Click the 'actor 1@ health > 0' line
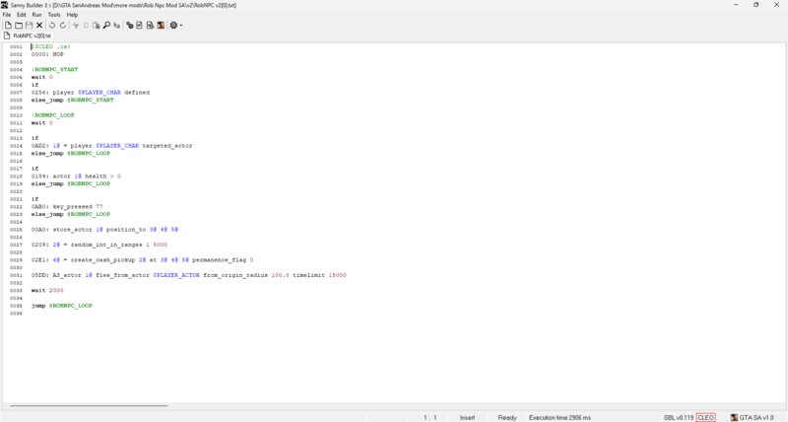Screen dimensions: 788x422 76,176
